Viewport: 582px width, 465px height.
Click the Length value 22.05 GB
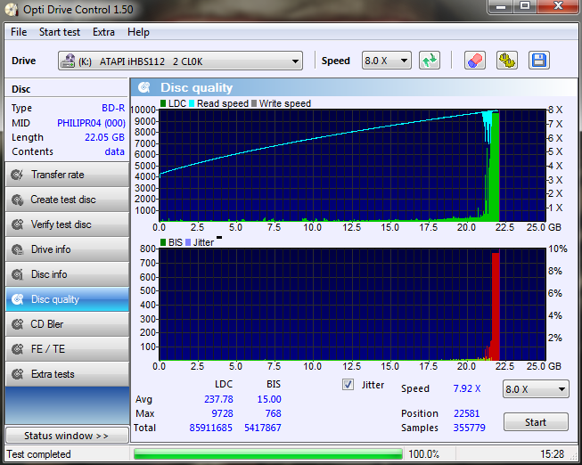point(104,138)
